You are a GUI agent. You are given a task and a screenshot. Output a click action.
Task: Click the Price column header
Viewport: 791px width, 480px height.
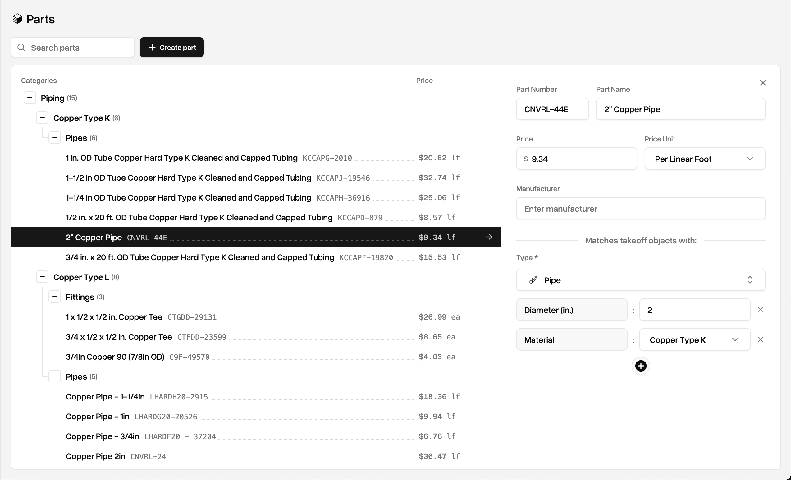424,80
